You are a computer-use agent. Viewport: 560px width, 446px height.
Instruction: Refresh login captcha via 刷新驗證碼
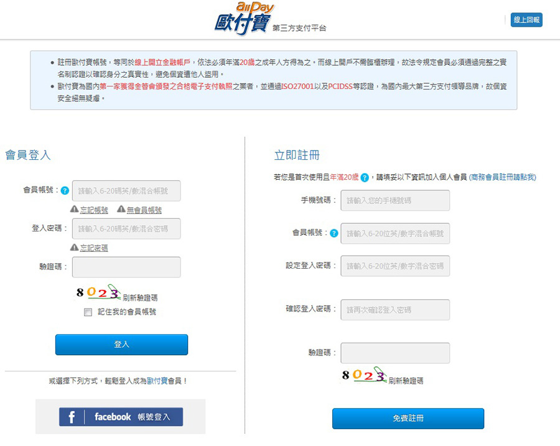point(140,297)
